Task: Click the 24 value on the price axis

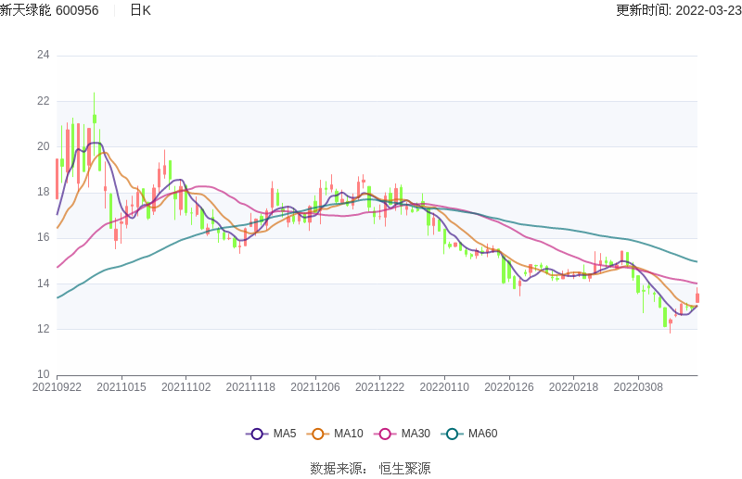Action: pyautogui.click(x=43, y=55)
